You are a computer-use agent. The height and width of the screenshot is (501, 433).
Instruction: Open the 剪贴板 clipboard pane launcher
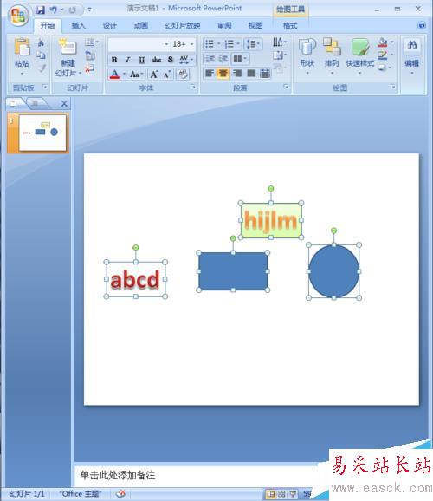point(45,87)
